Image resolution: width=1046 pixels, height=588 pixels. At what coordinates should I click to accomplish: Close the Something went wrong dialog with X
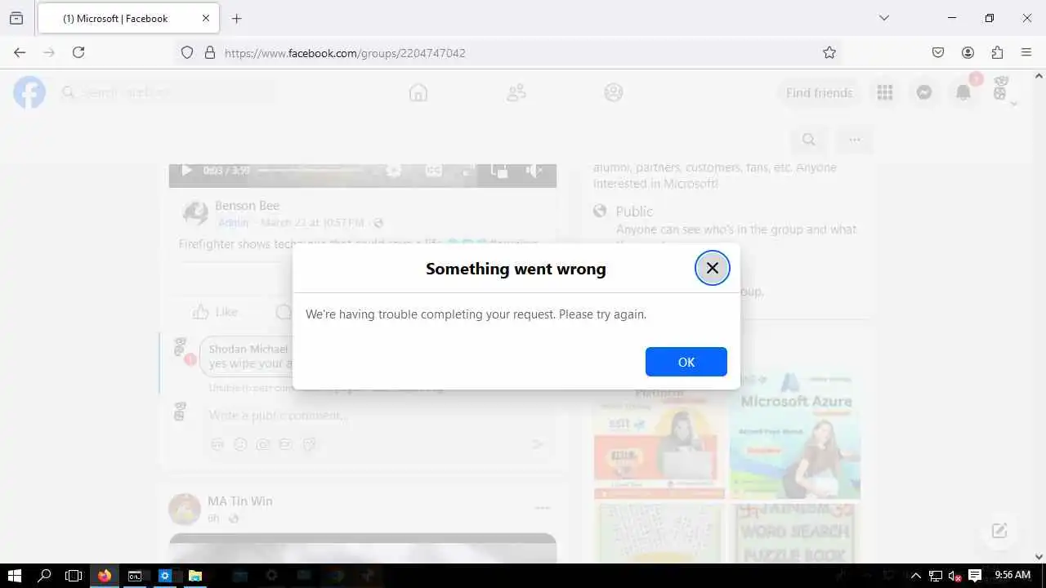pyautogui.click(x=712, y=268)
